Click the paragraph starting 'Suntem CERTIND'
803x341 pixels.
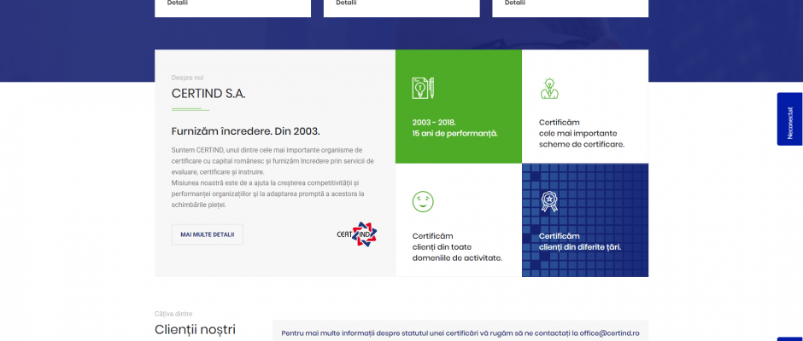(273, 161)
